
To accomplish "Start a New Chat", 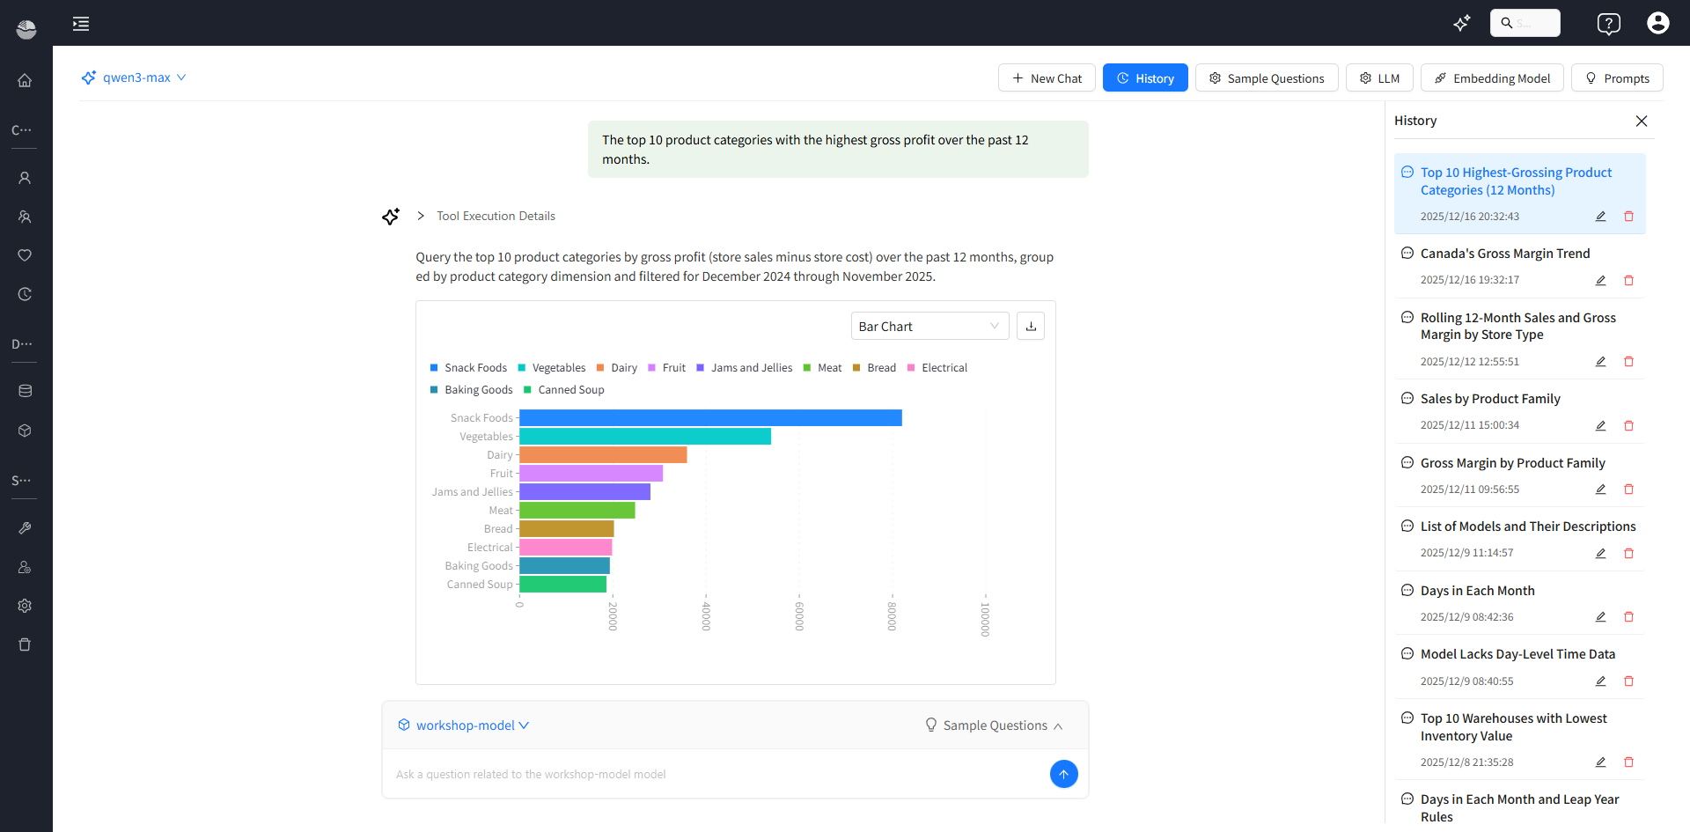I will 1047,78.
